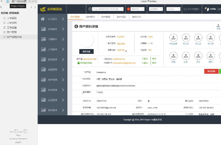The width and height of the screenshot is (221, 145).
Task: Click the 站内信通知 text link
Action: click(x=193, y=9)
